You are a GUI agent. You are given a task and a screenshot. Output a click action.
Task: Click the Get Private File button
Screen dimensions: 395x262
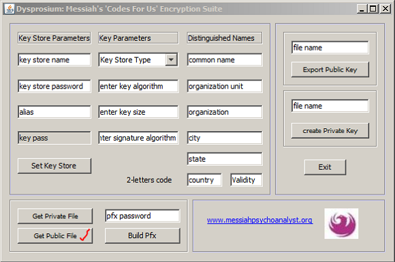click(55, 216)
